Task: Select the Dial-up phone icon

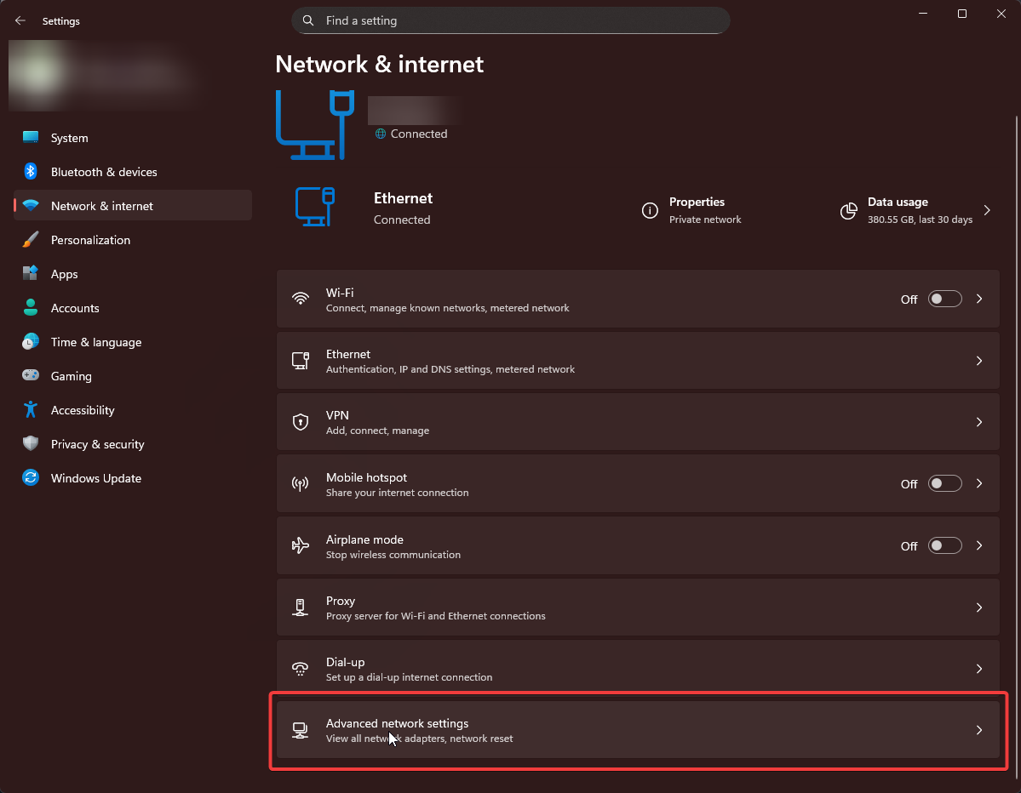Action: point(301,668)
